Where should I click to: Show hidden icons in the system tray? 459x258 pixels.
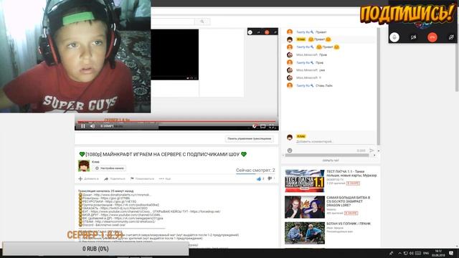point(399,253)
